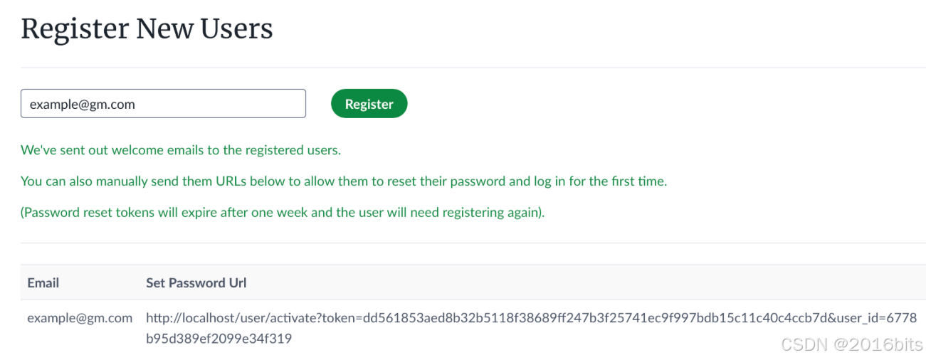Screen dimensions: 926x360
Task: Click the "Email" column header
Action: 43,282
